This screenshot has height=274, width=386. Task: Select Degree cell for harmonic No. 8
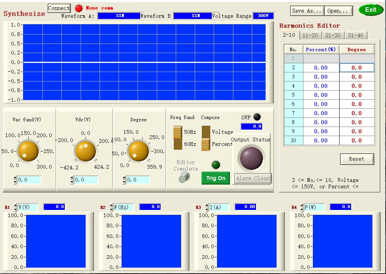[x=357, y=122]
